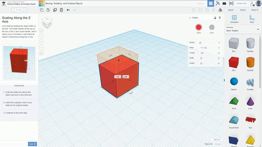262x147 pixels.
Task: Toggle the shape lock padlock icon
Action: [215, 18]
